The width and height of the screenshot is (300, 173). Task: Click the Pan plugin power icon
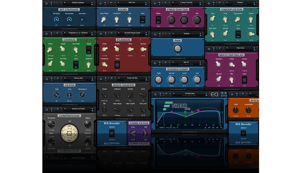coord(154,33)
